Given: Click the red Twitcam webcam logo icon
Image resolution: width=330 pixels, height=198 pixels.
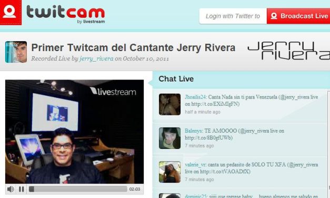Looking at the screenshot, I should pos(11,13).
